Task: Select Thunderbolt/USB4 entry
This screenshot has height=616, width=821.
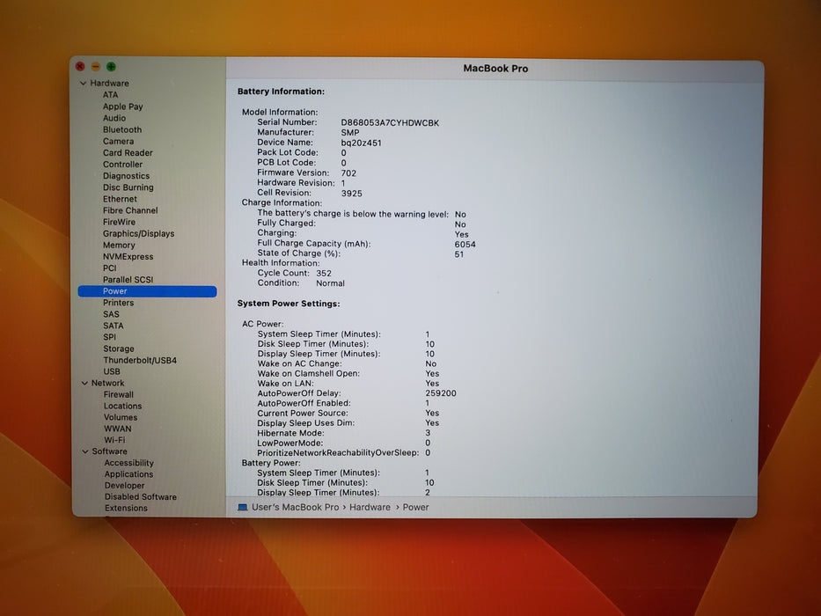Action: pyautogui.click(x=140, y=361)
